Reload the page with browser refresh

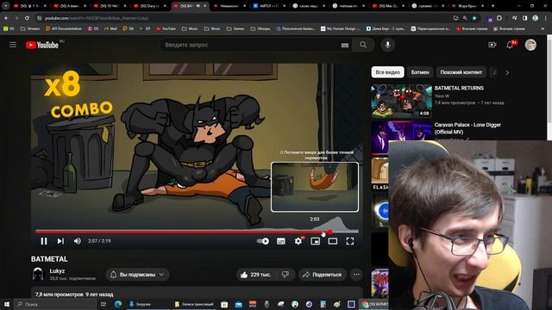(27, 18)
